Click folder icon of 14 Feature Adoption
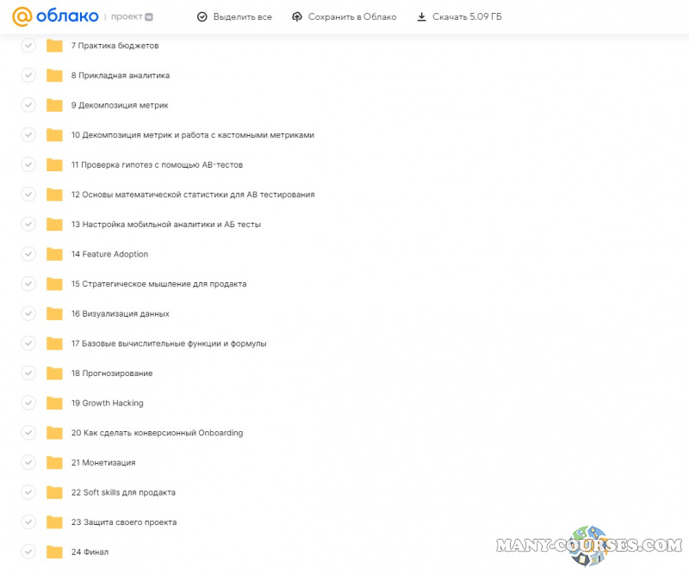The height and width of the screenshot is (574, 689). (x=55, y=254)
